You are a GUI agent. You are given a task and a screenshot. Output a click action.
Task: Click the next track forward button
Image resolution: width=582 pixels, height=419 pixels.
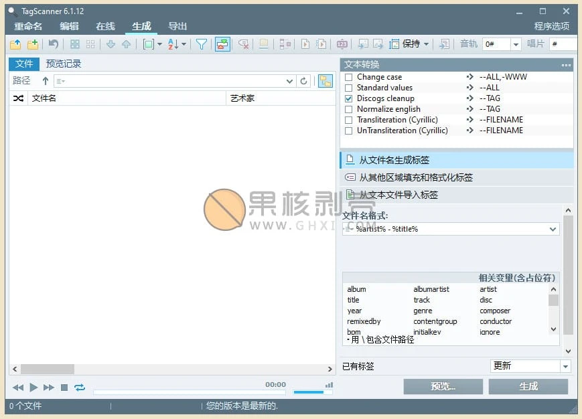[x=49, y=388]
